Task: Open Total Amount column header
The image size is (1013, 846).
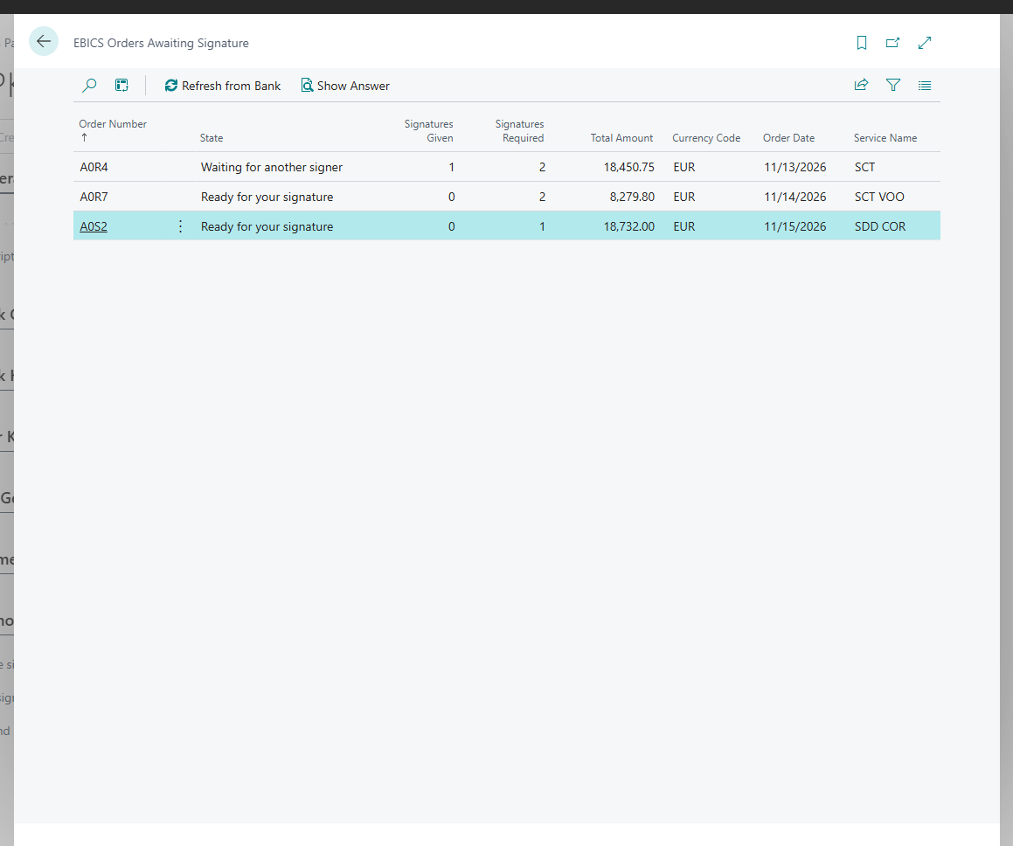Action: (x=621, y=138)
